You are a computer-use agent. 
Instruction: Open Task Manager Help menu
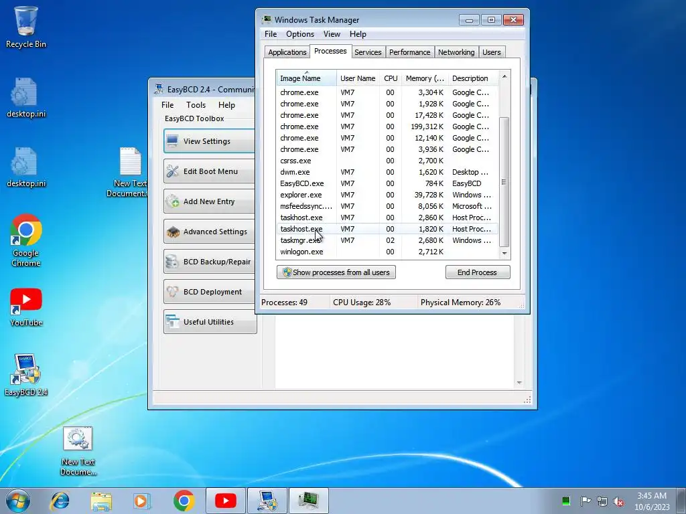(358, 34)
